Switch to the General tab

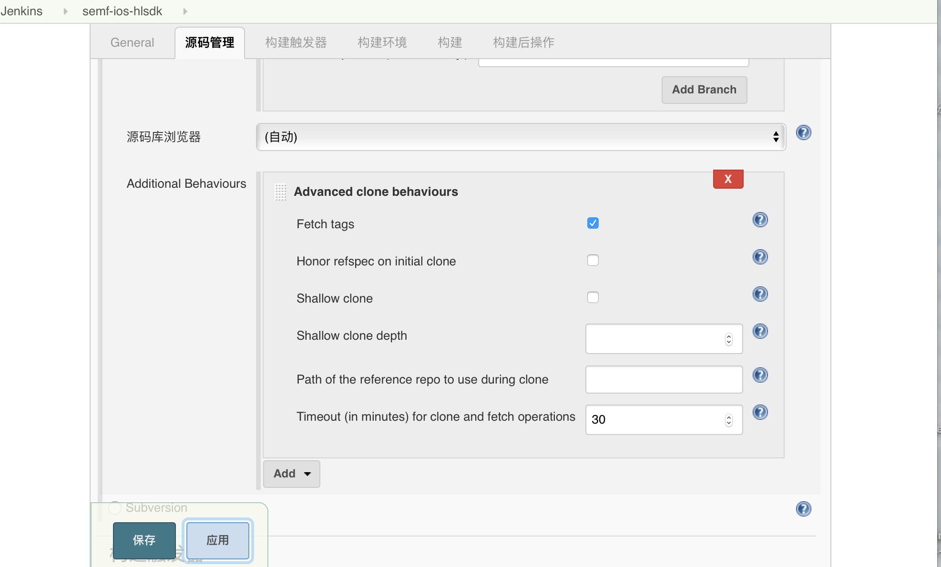pyautogui.click(x=132, y=42)
